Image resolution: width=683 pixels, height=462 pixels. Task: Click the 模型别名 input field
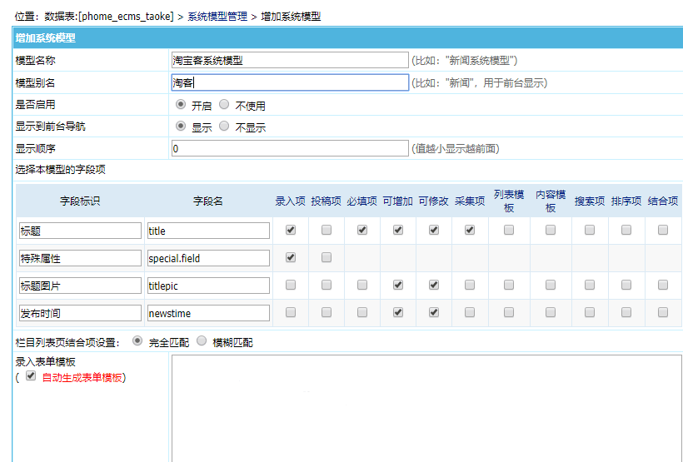click(290, 82)
